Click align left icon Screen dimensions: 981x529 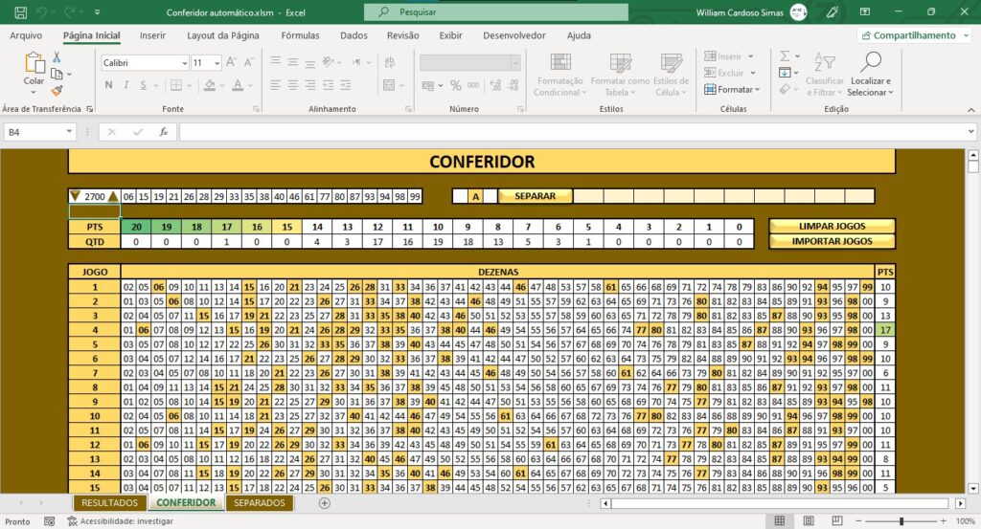[x=275, y=85]
